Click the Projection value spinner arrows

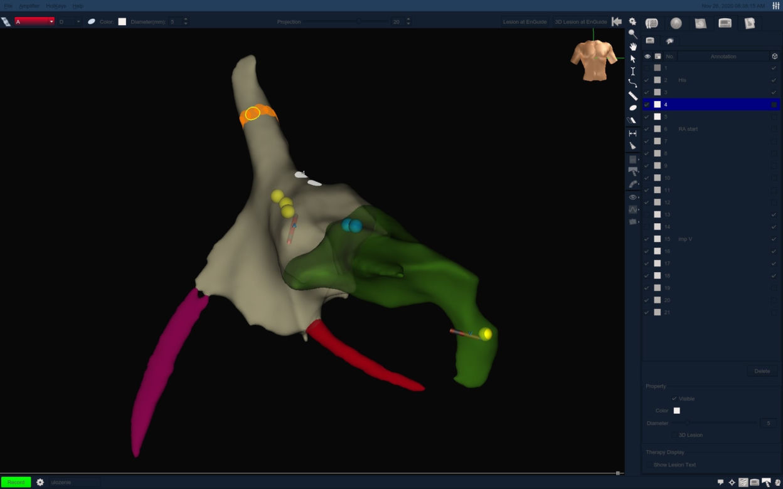[x=408, y=21]
